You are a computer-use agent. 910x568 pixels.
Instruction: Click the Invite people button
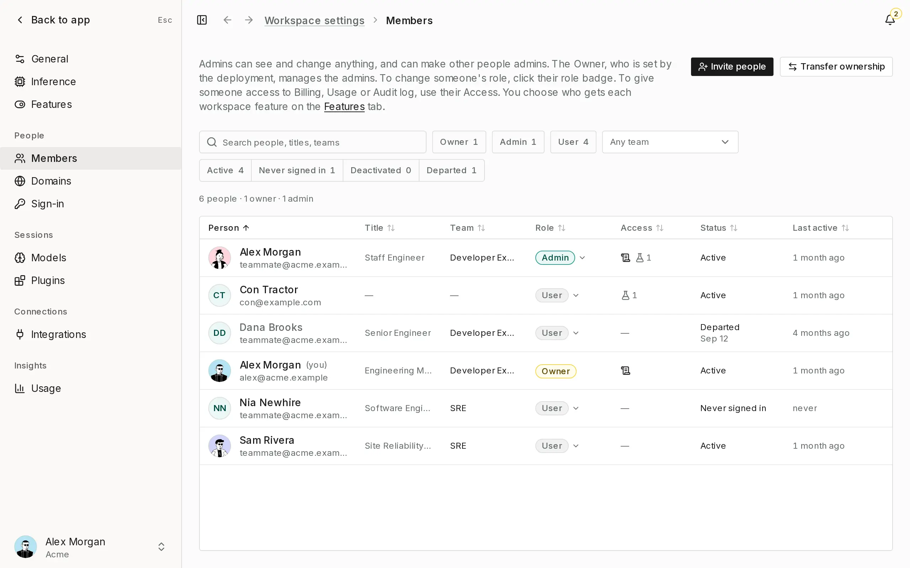pos(732,66)
